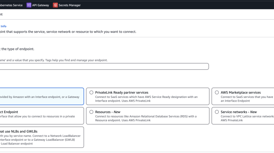
Task: Click 'Connect to resources like Amazon Relational' description
Action: click(146, 118)
